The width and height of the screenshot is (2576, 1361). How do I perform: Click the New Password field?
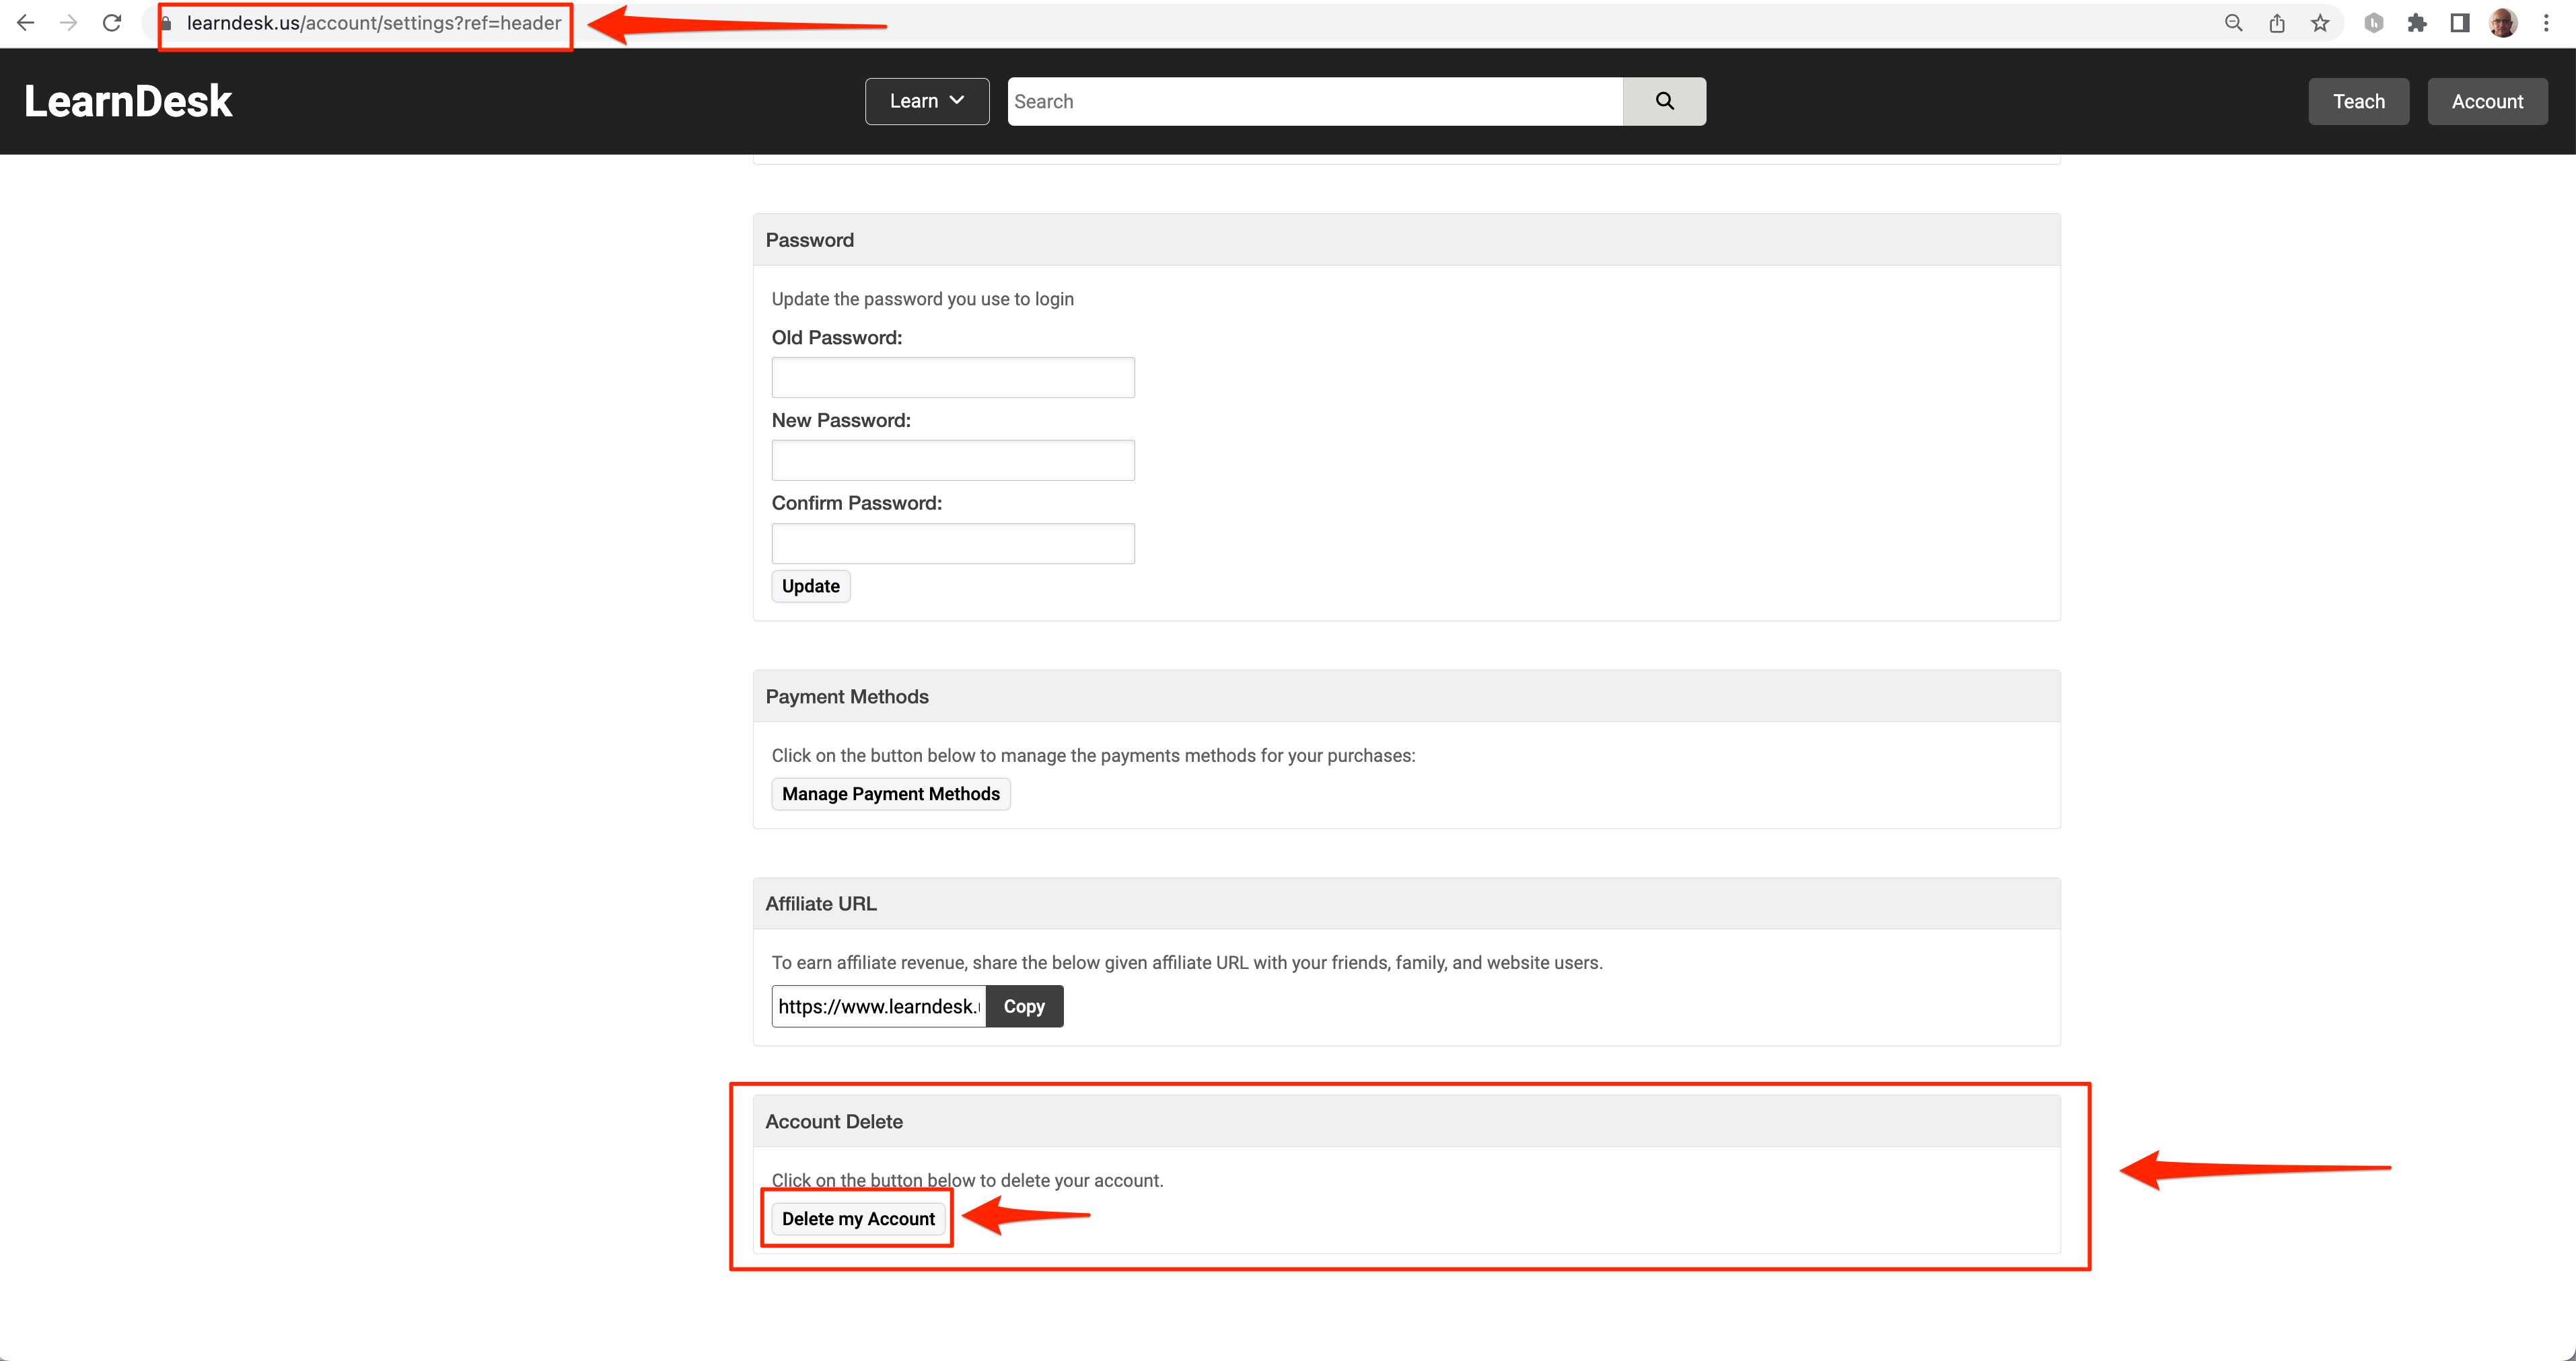(x=953, y=461)
